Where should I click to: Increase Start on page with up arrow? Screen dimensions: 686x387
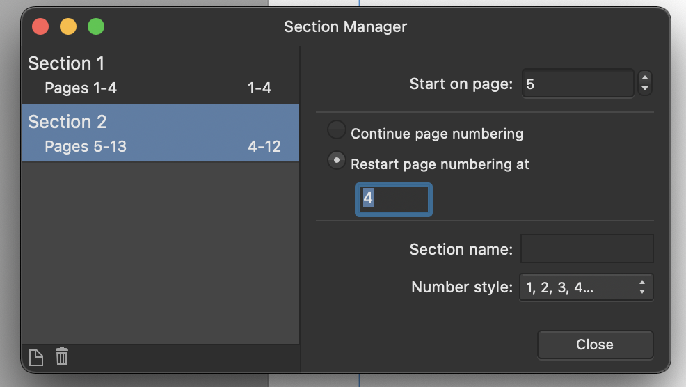click(x=645, y=78)
